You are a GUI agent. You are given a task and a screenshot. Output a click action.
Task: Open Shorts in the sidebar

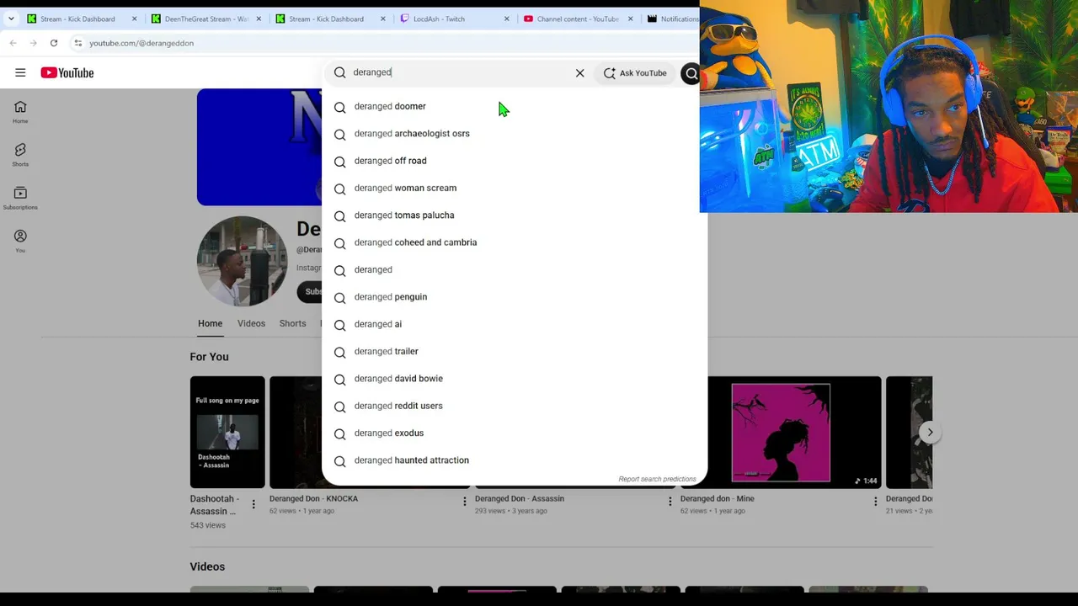20,155
